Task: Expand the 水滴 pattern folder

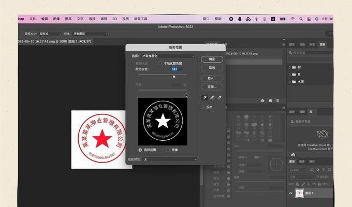Action: click(x=289, y=81)
